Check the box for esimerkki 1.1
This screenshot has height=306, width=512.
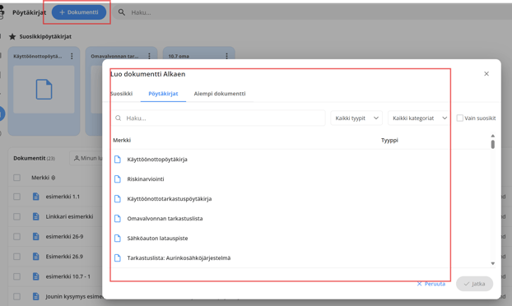pos(16,197)
